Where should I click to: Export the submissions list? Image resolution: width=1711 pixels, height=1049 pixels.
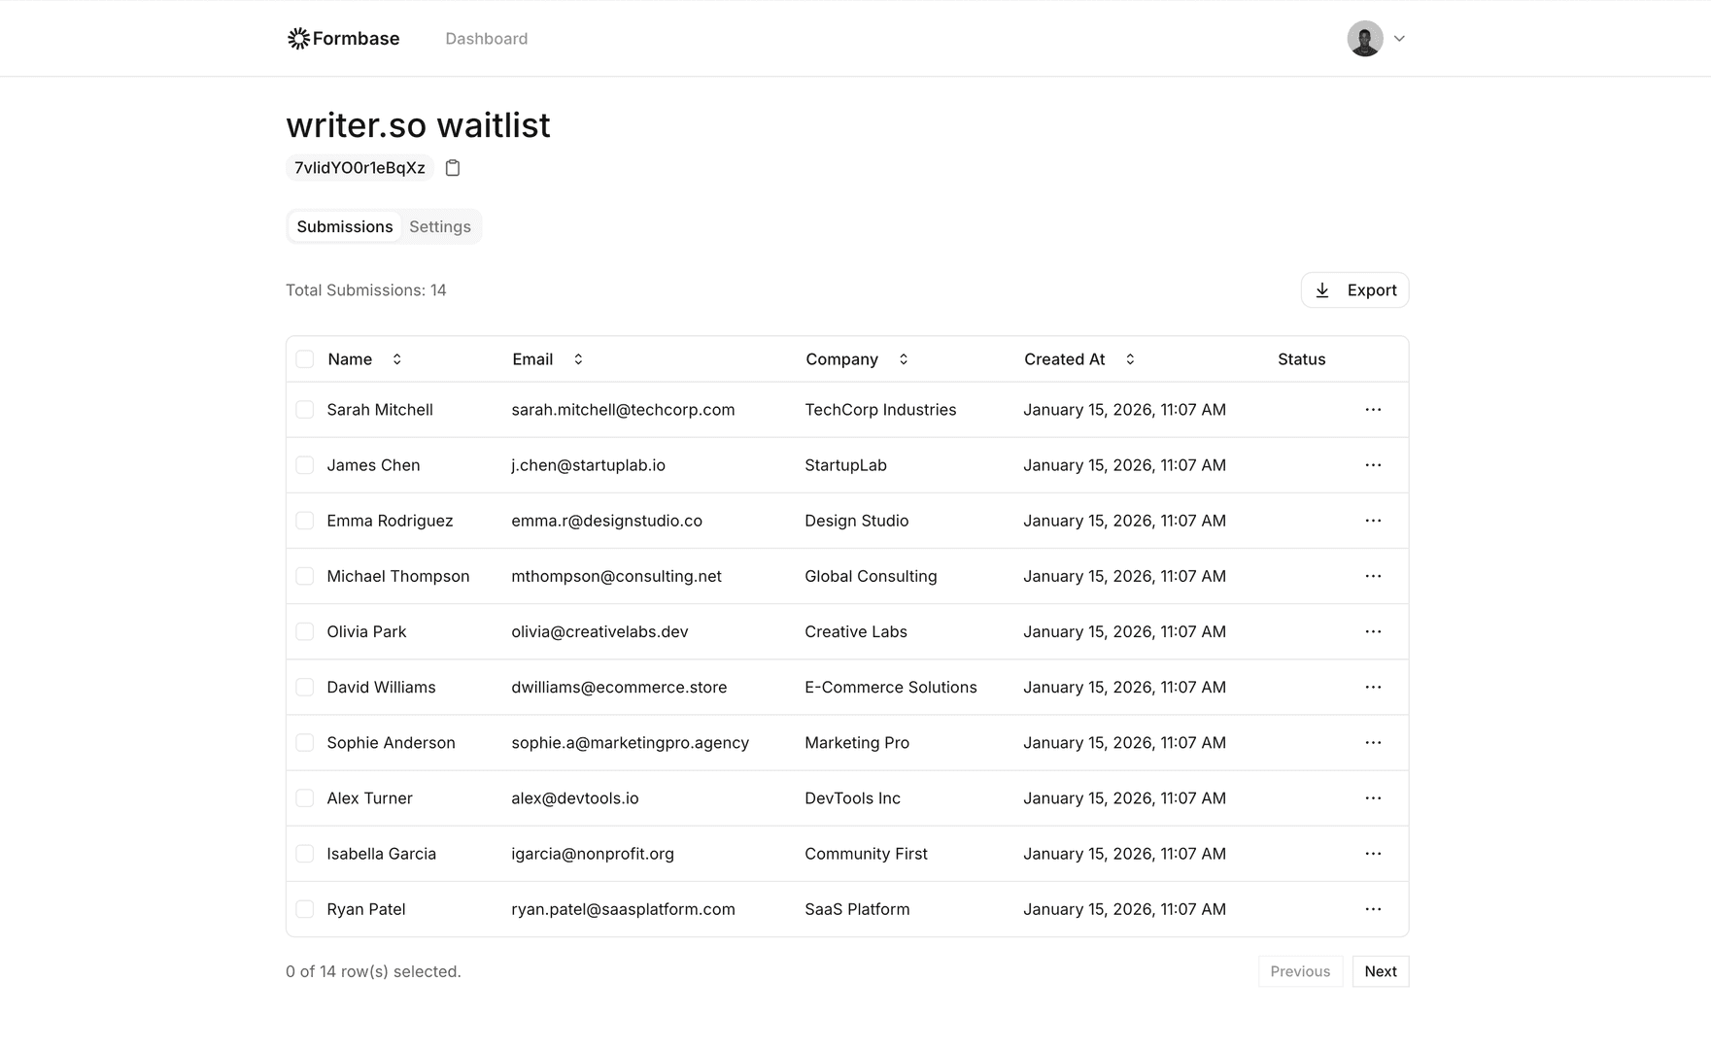pyautogui.click(x=1354, y=290)
